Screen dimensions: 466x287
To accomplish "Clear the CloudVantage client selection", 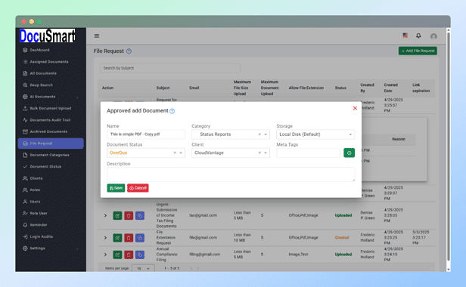I will [x=259, y=153].
